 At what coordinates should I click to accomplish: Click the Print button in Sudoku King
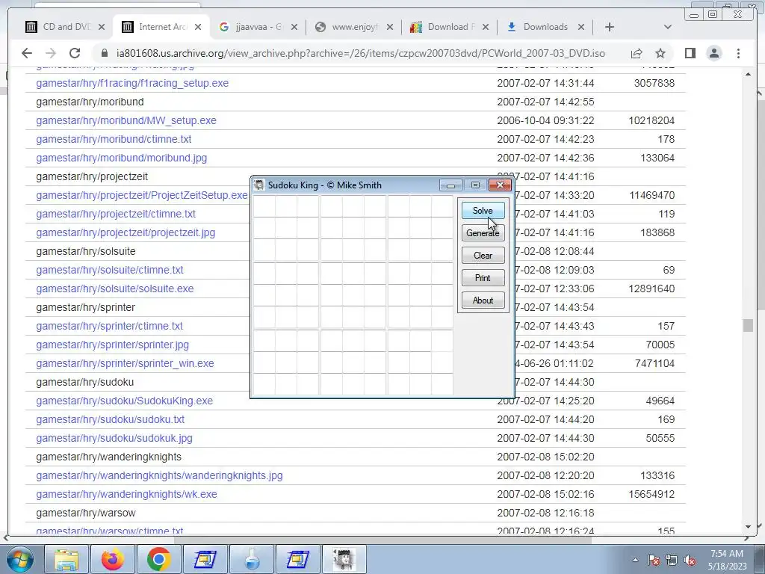(483, 278)
